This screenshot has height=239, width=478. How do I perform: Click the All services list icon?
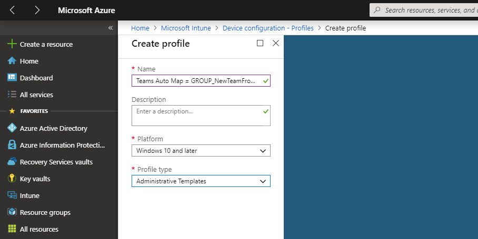[x=12, y=94]
